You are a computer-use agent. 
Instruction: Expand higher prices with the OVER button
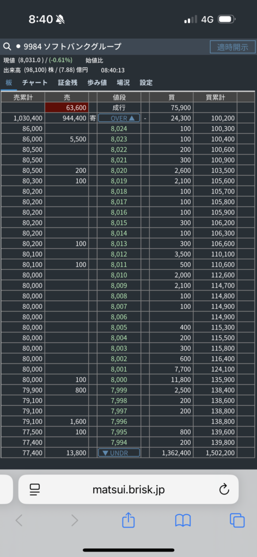pos(119,118)
